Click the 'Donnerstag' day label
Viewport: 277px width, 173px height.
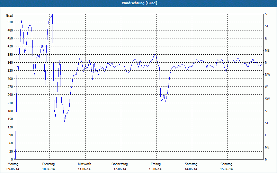coord(119,164)
